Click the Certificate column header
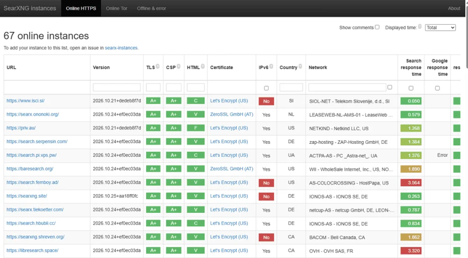 click(x=222, y=68)
